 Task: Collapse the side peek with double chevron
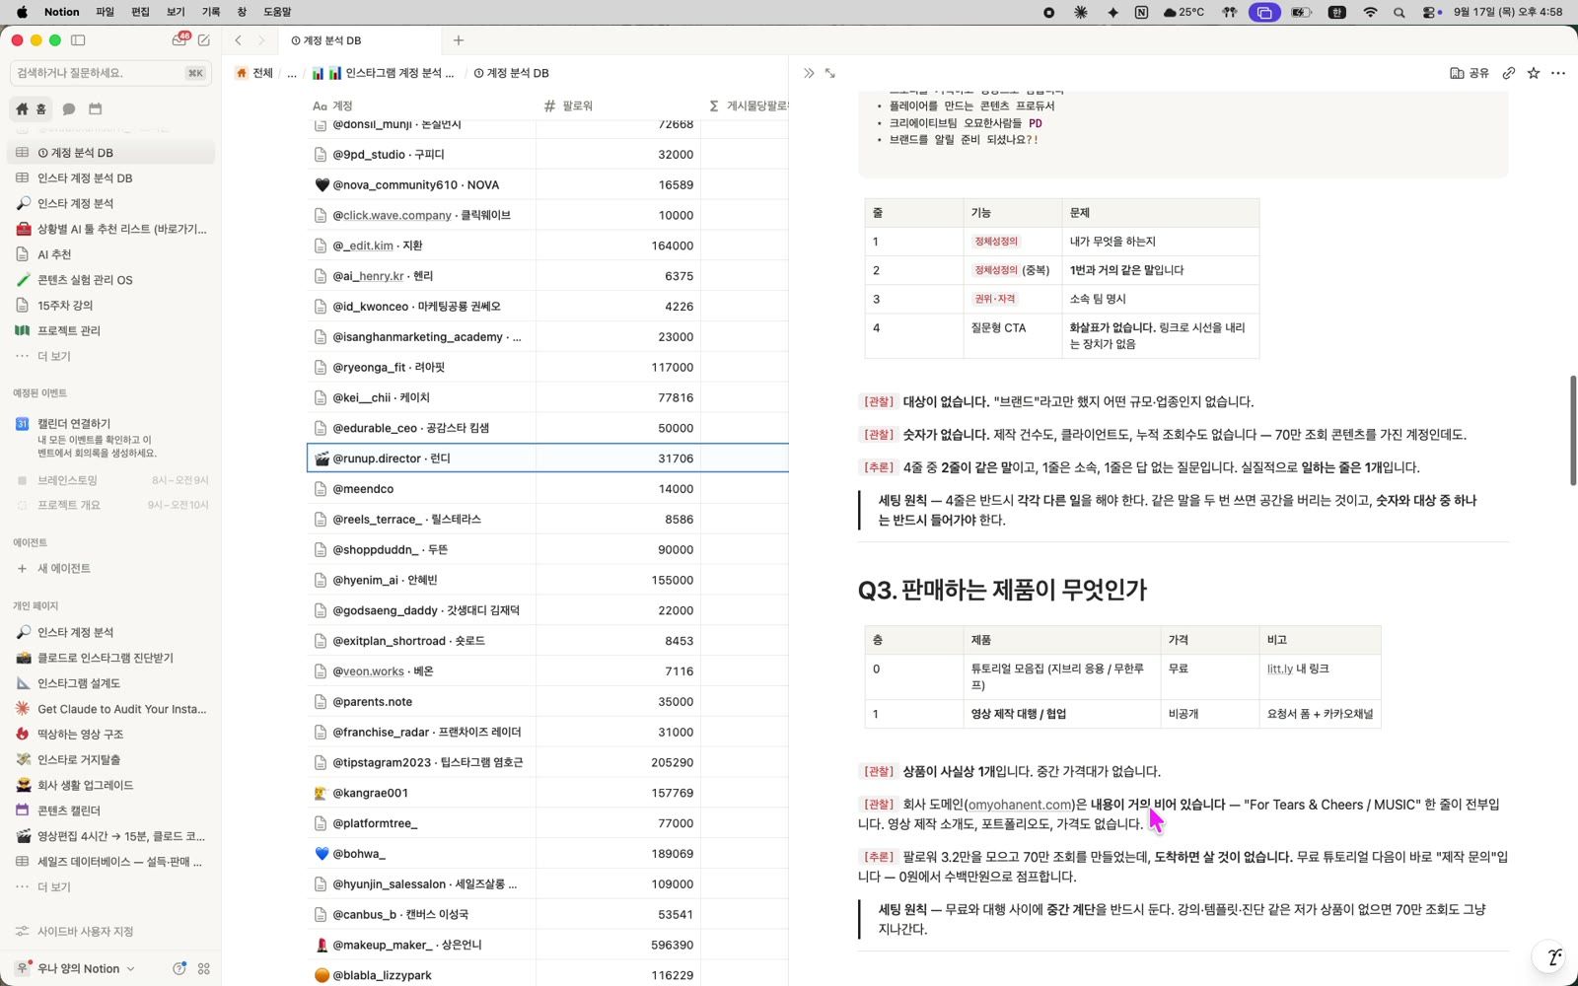coord(809,73)
